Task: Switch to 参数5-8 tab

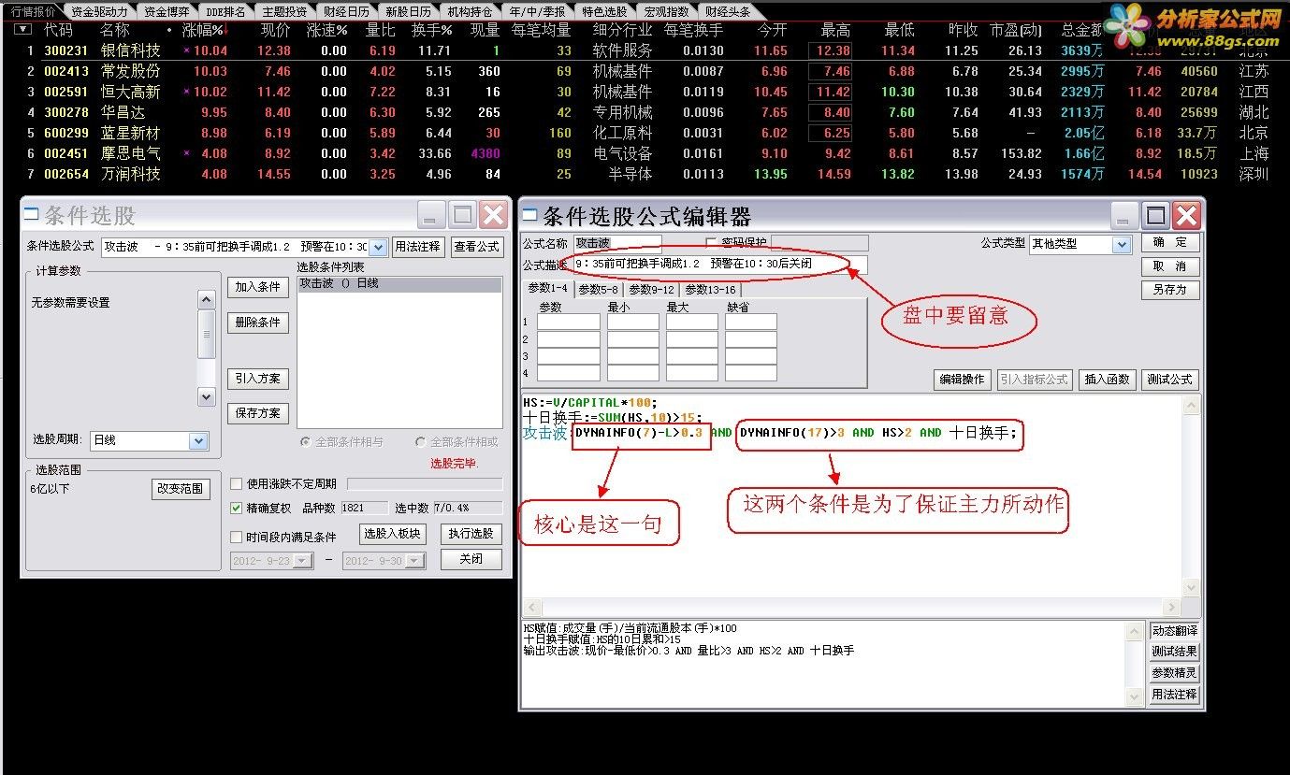Action: click(599, 289)
